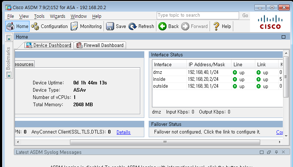This screenshot has width=293, height=167.
Task: Click Total Memory value 2048 MB
Action: [83, 104]
